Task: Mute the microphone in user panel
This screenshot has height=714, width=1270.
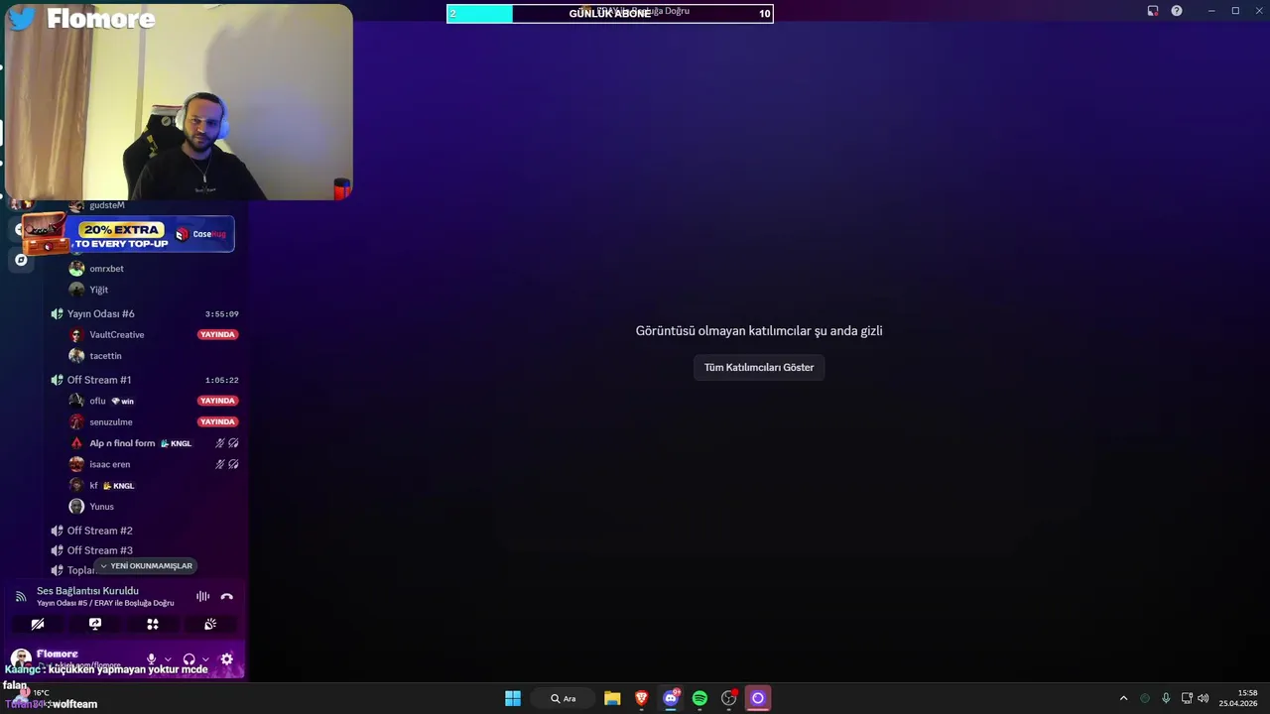Action: (152, 658)
